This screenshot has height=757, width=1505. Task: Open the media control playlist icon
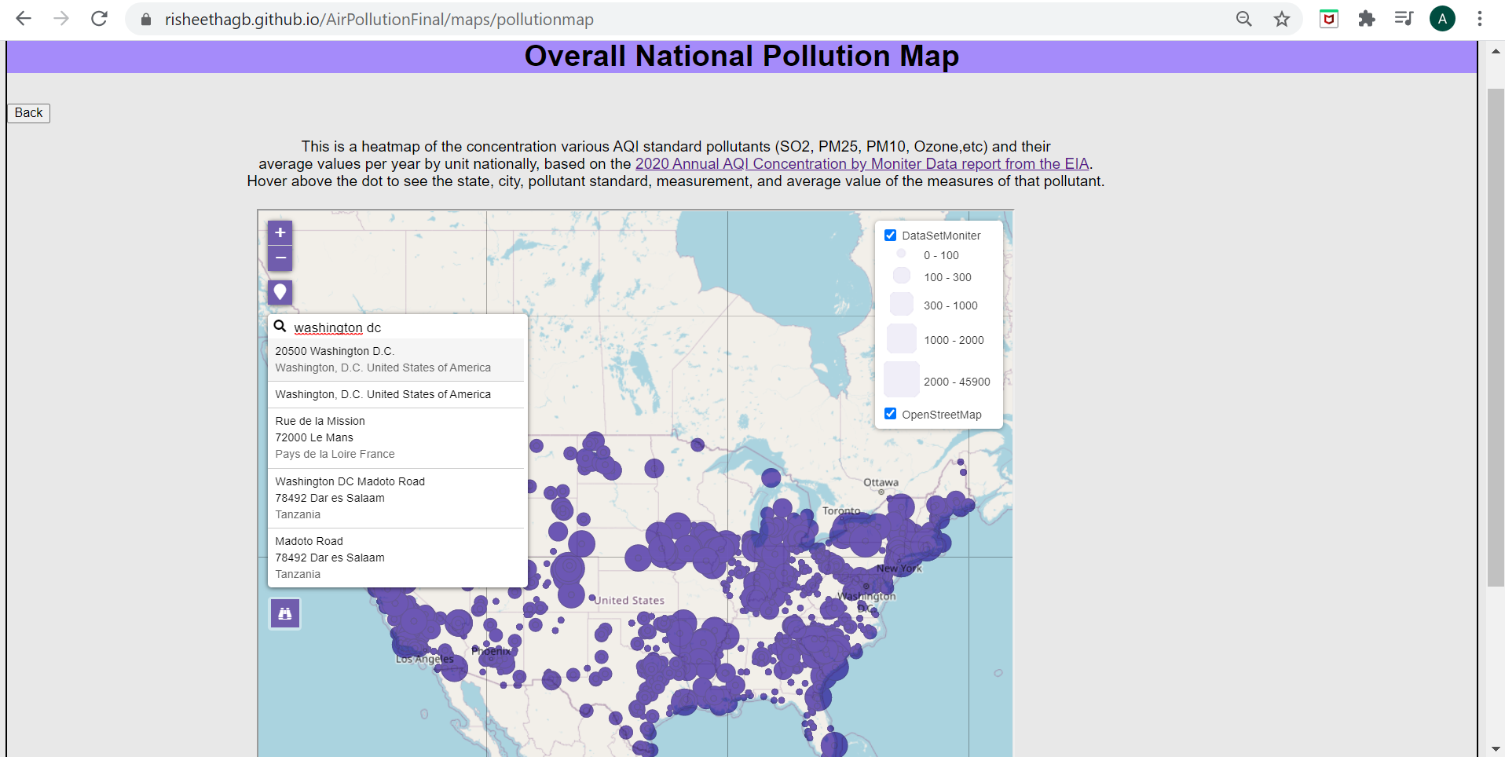[x=1404, y=19]
